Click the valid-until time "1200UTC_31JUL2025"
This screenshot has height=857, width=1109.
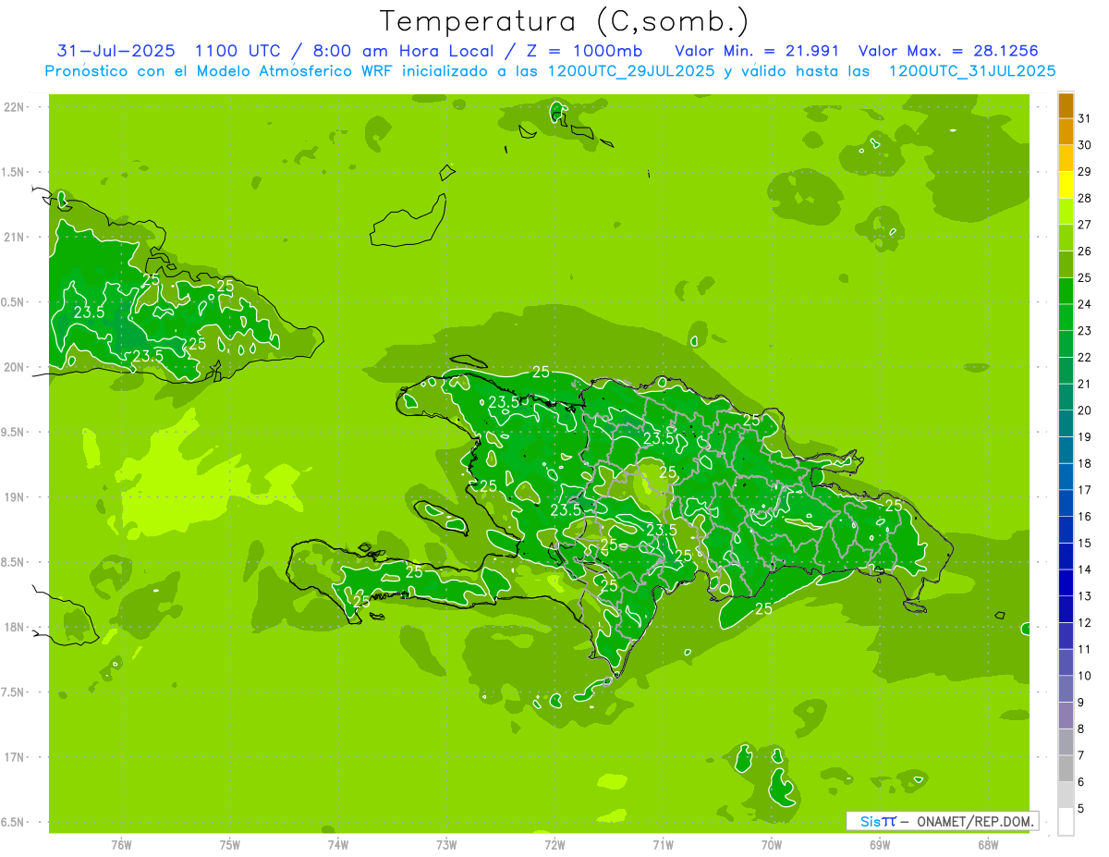(x=971, y=71)
